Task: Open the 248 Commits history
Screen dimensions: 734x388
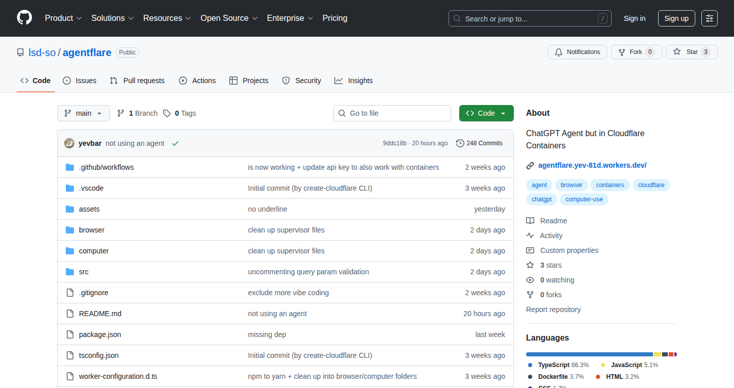Action: pos(479,143)
